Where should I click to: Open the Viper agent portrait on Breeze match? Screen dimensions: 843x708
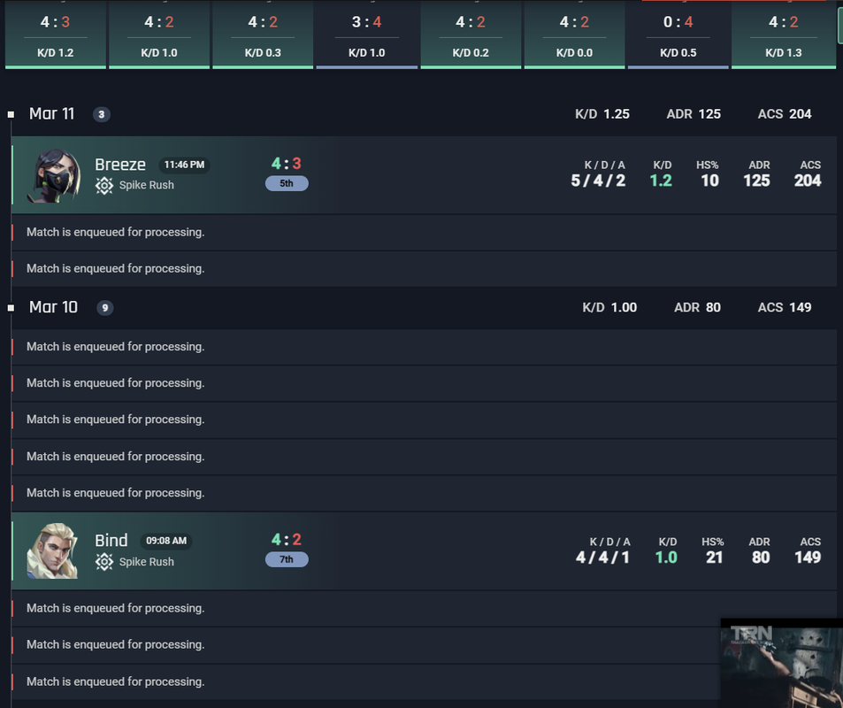click(x=54, y=175)
